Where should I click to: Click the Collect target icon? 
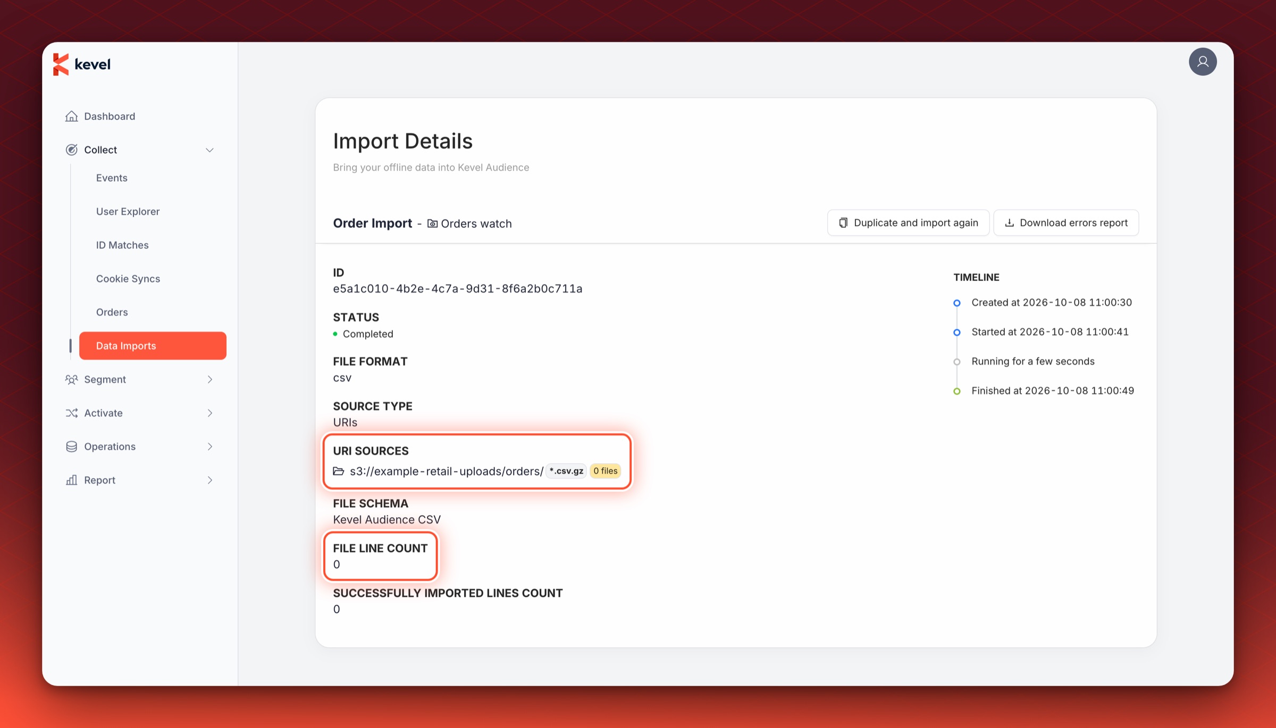[x=71, y=150]
